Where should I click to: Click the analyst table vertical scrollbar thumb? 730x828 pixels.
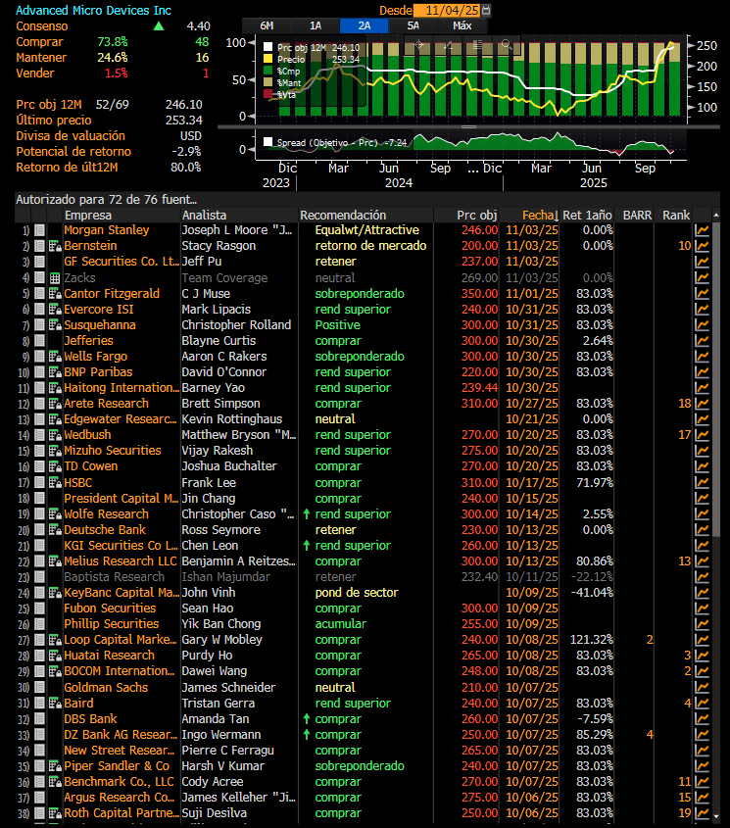click(716, 379)
